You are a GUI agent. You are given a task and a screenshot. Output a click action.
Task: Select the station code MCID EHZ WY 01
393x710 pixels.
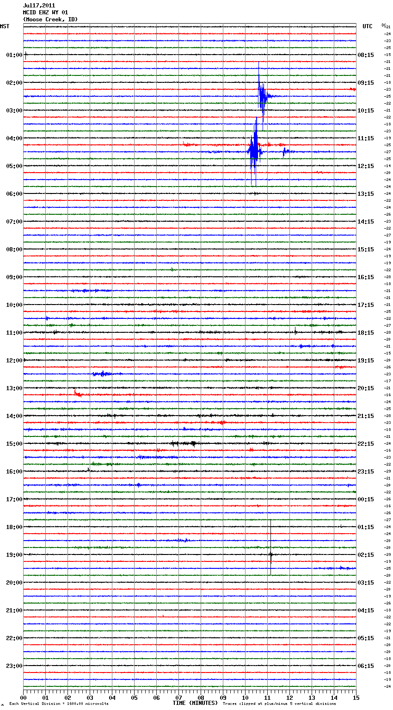(45, 12)
